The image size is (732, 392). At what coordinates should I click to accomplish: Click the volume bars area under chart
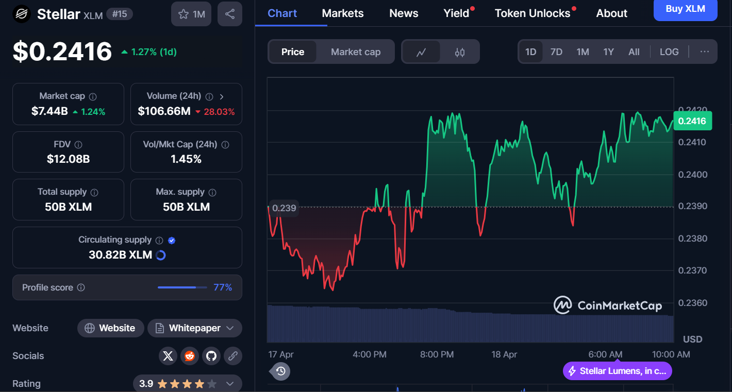click(470, 324)
